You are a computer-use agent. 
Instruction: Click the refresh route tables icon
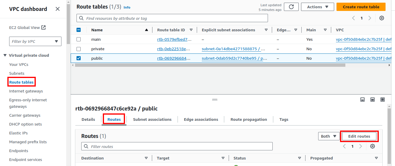(291, 7)
